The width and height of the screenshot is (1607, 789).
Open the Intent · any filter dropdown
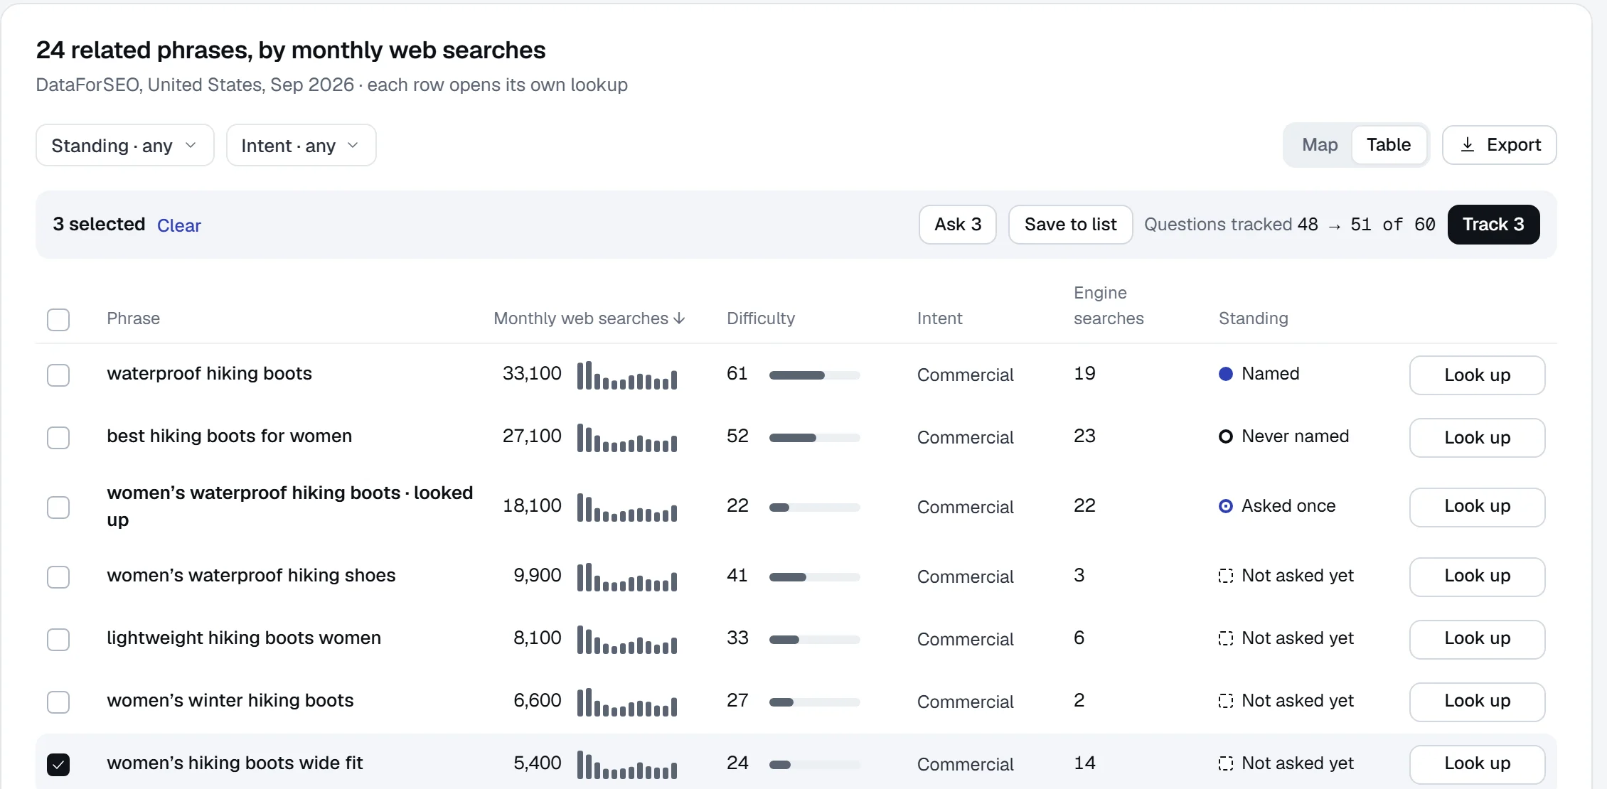click(x=301, y=146)
